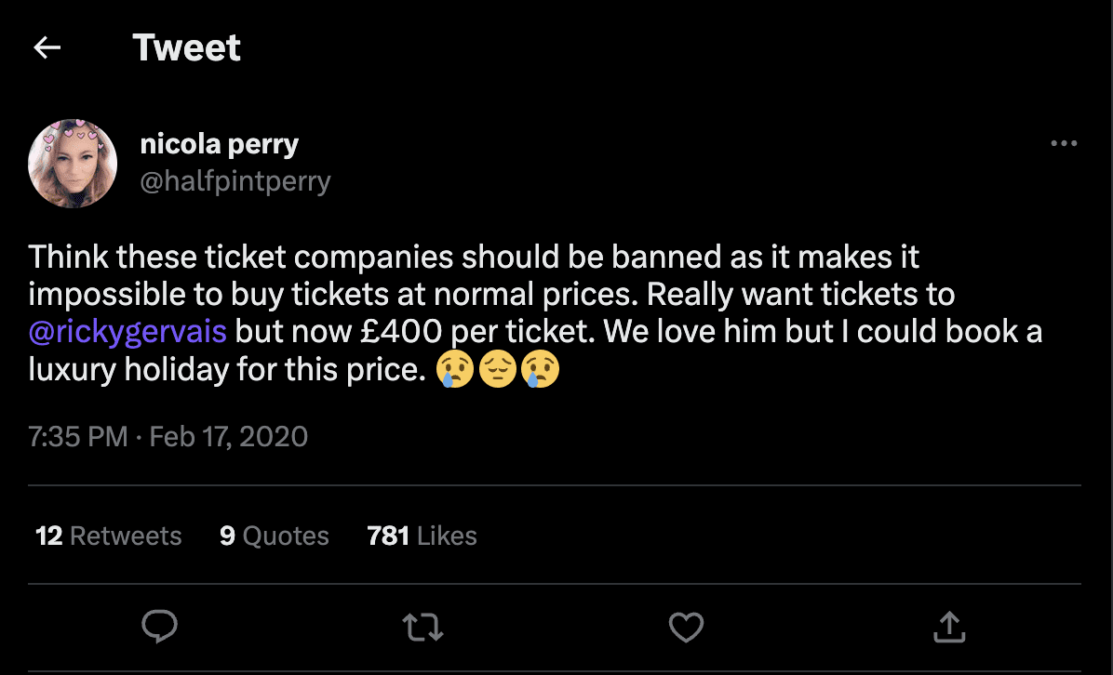Screen dimensions: 1113x675
Task: Open nicola perry's display name
Action: tap(219, 143)
